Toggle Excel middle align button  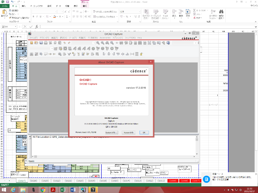click(x=77, y=12)
